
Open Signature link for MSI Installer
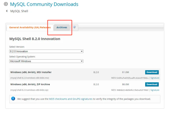(x=155, y=78)
